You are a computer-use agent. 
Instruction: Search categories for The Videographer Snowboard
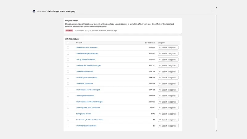tap(168, 78)
